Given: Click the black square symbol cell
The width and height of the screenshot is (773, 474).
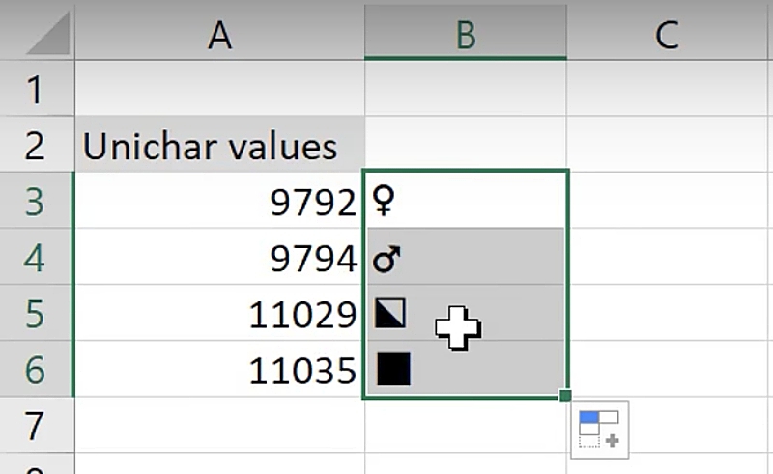Looking at the screenshot, I should [466, 369].
